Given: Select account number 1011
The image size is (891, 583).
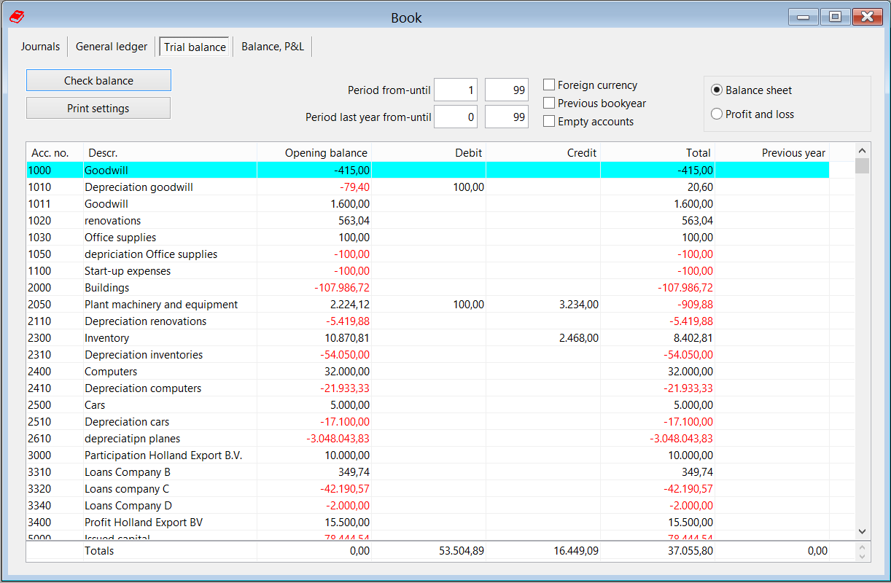Looking at the screenshot, I should click(x=39, y=204).
